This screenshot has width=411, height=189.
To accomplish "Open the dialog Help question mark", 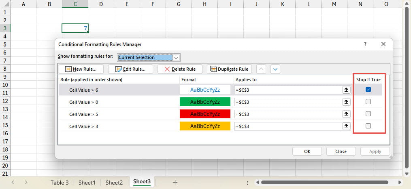I will pyautogui.click(x=365, y=44).
